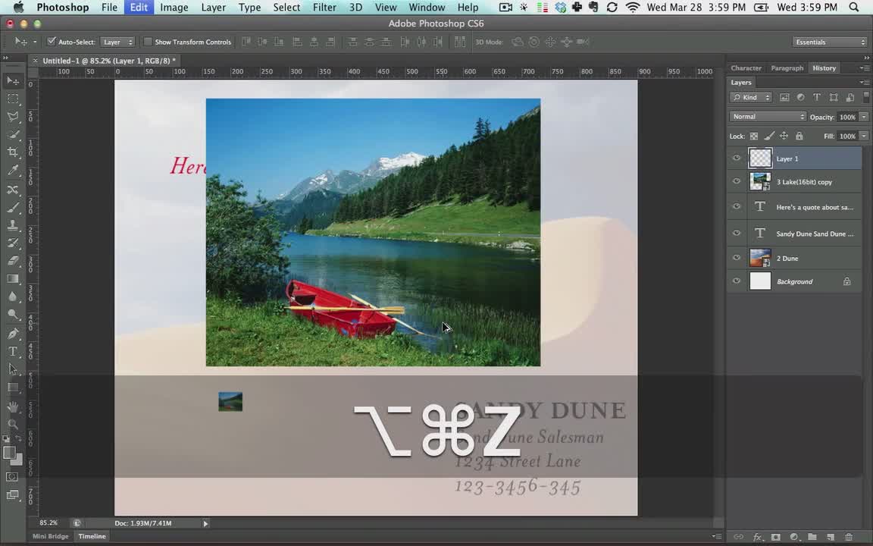Open Spotlight search in menu bar

854,8
